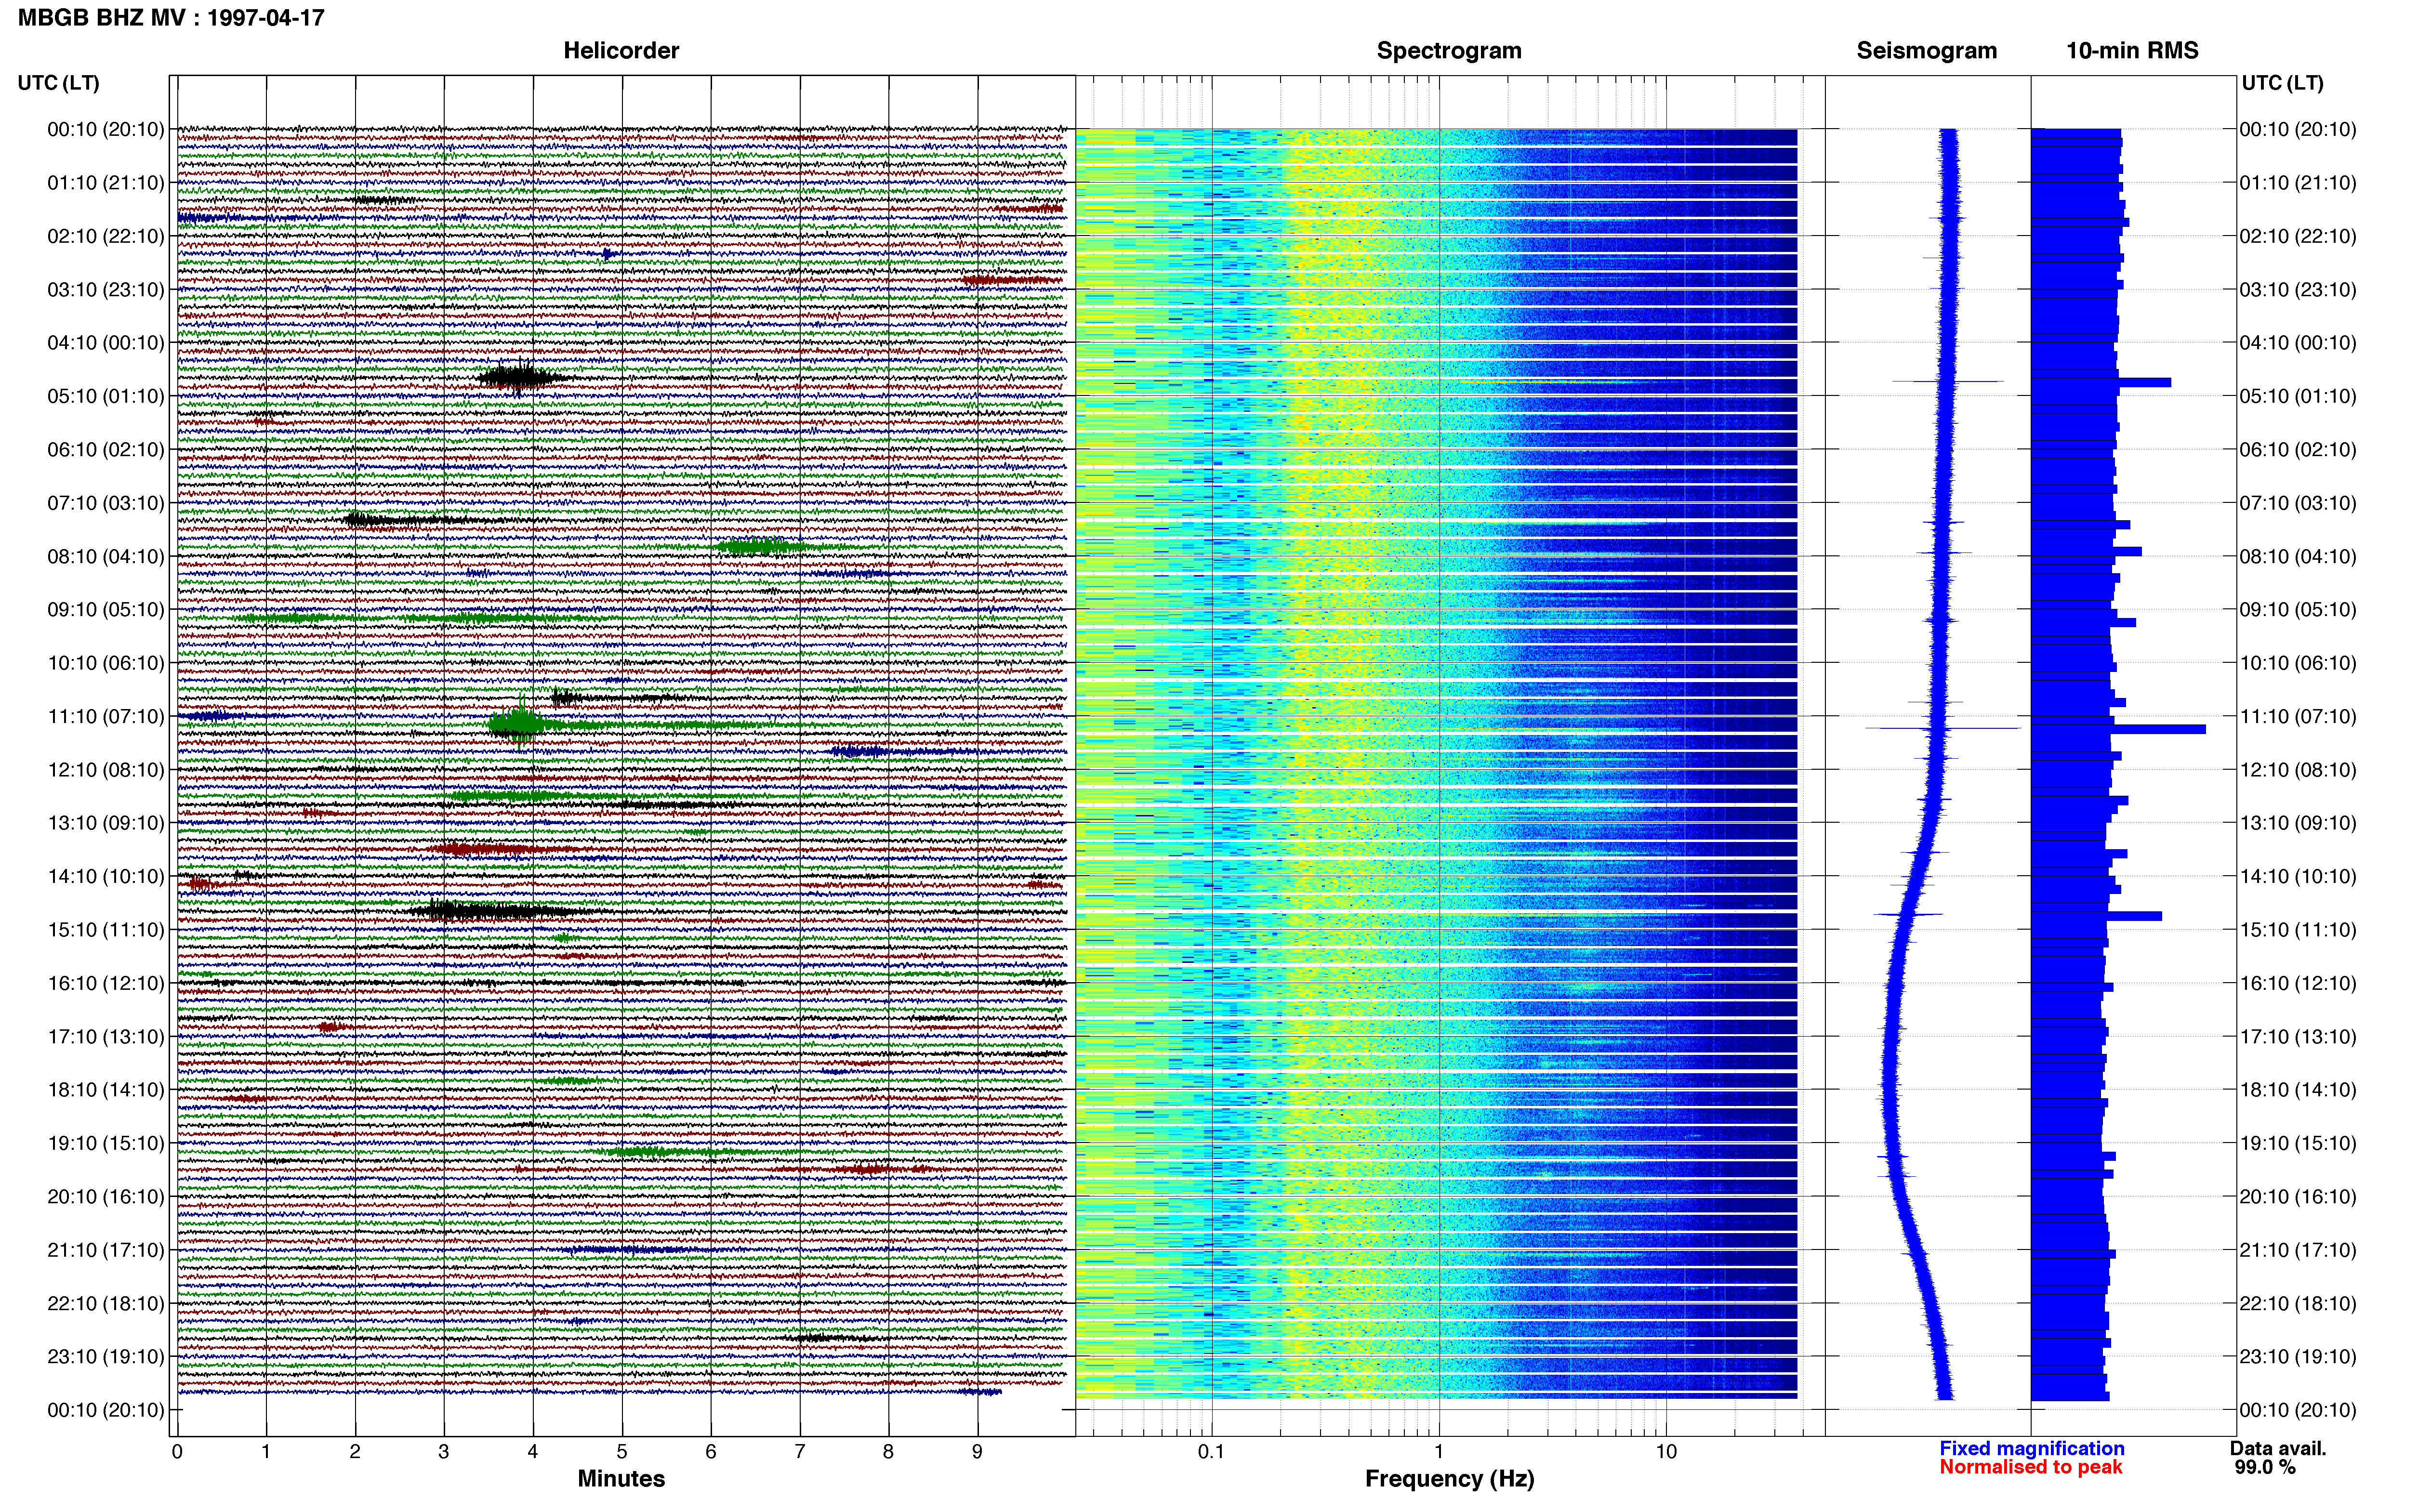Click the '10-min RMS' panel heading
2418x1512 pixels.
point(2132,50)
